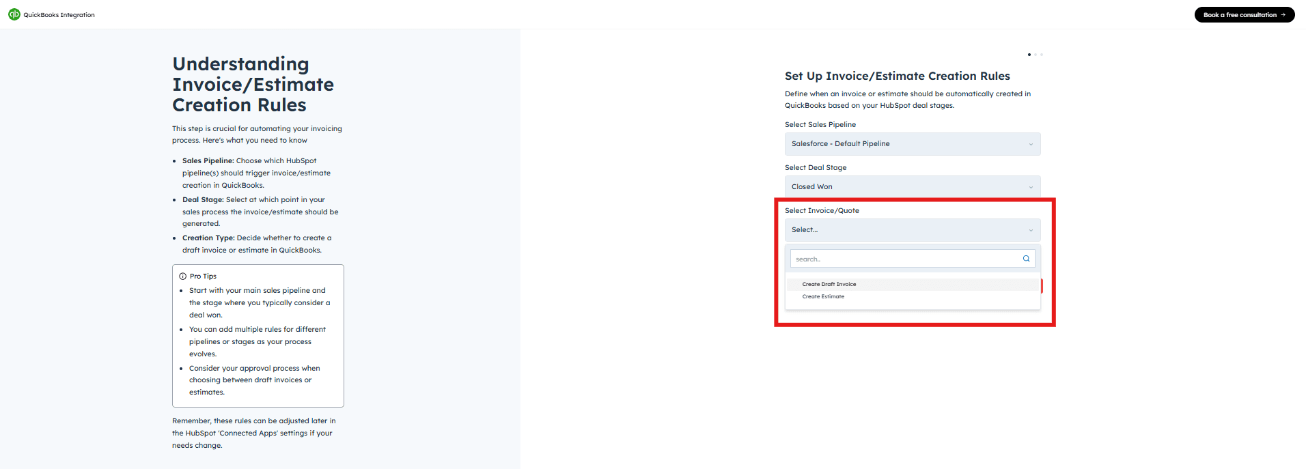This screenshot has width=1306, height=469.
Task: Click the Sales Pipeline bullet text
Action: [256, 173]
